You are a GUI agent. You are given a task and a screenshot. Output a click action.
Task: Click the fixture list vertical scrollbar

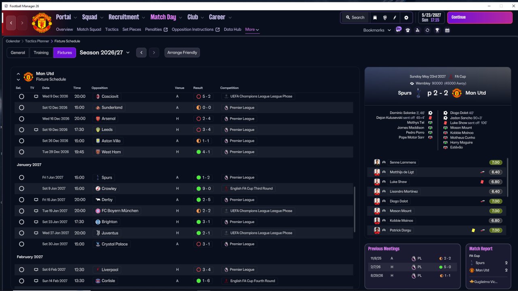pos(355,209)
